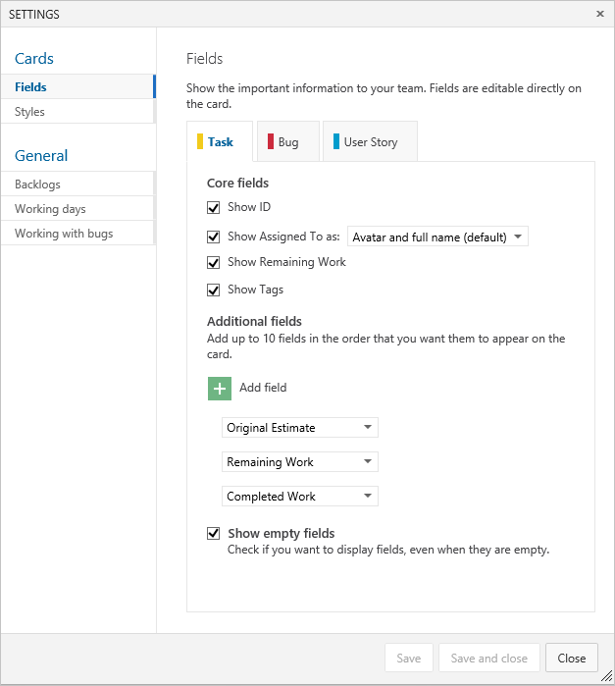Click the Close button at bottom

click(571, 658)
